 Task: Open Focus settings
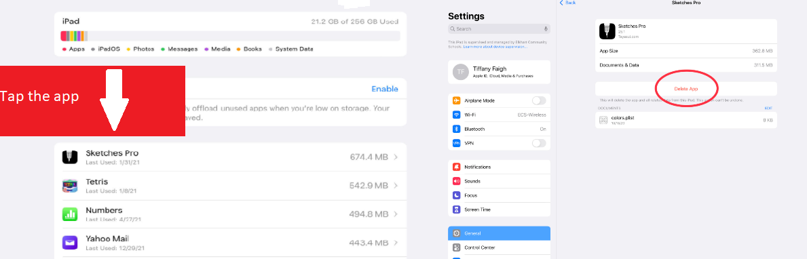coord(500,195)
